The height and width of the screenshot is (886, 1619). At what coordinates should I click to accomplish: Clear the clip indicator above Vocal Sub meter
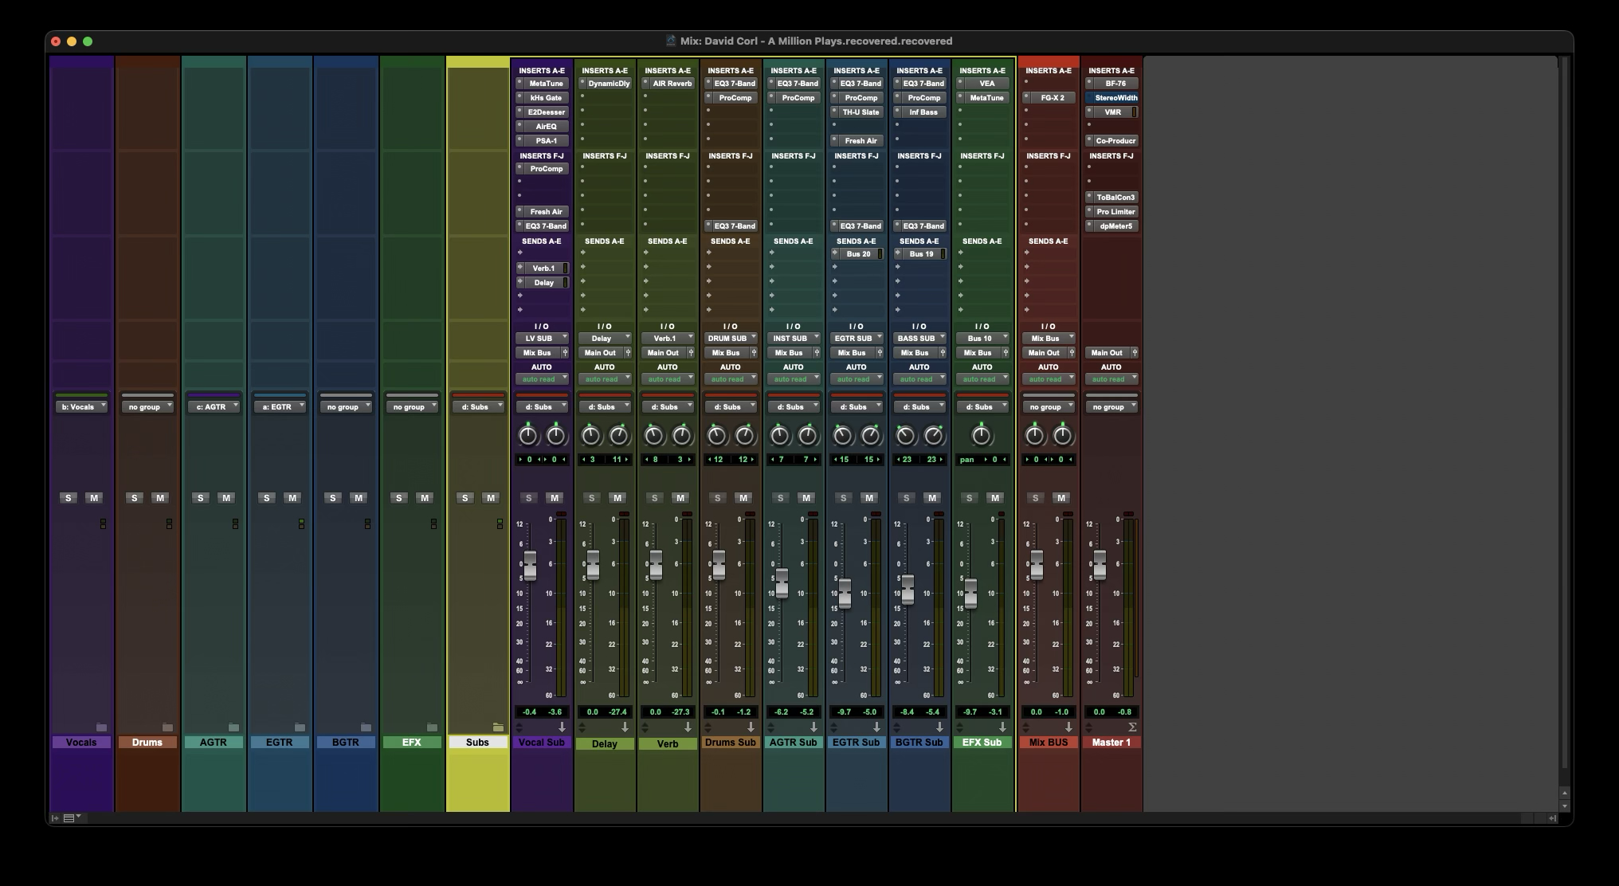pyautogui.click(x=561, y=514)
